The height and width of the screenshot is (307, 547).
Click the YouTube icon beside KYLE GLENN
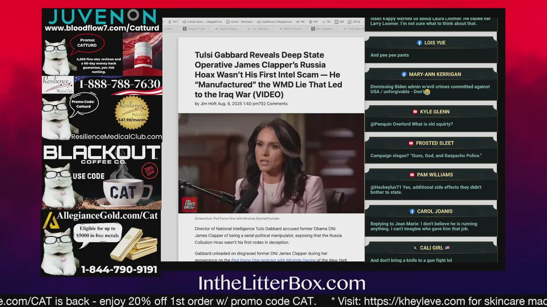click(415, 112)
